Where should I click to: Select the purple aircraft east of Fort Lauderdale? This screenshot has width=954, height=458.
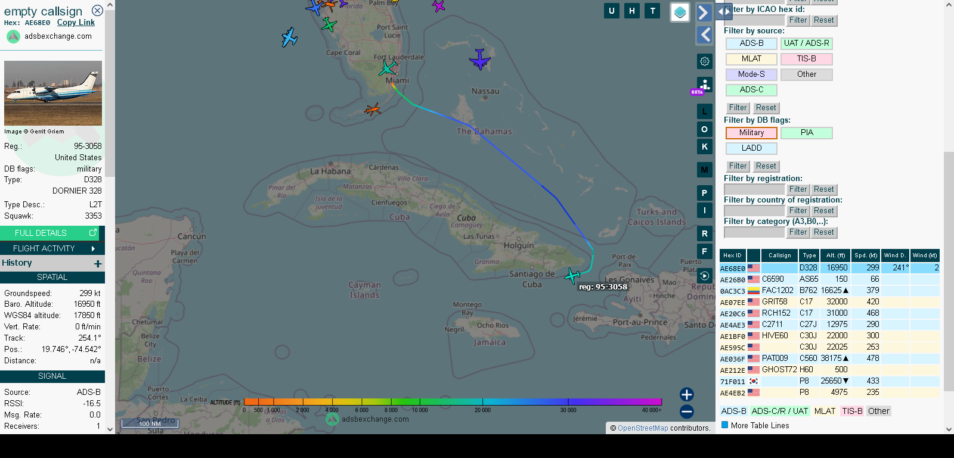click(479, 60)
